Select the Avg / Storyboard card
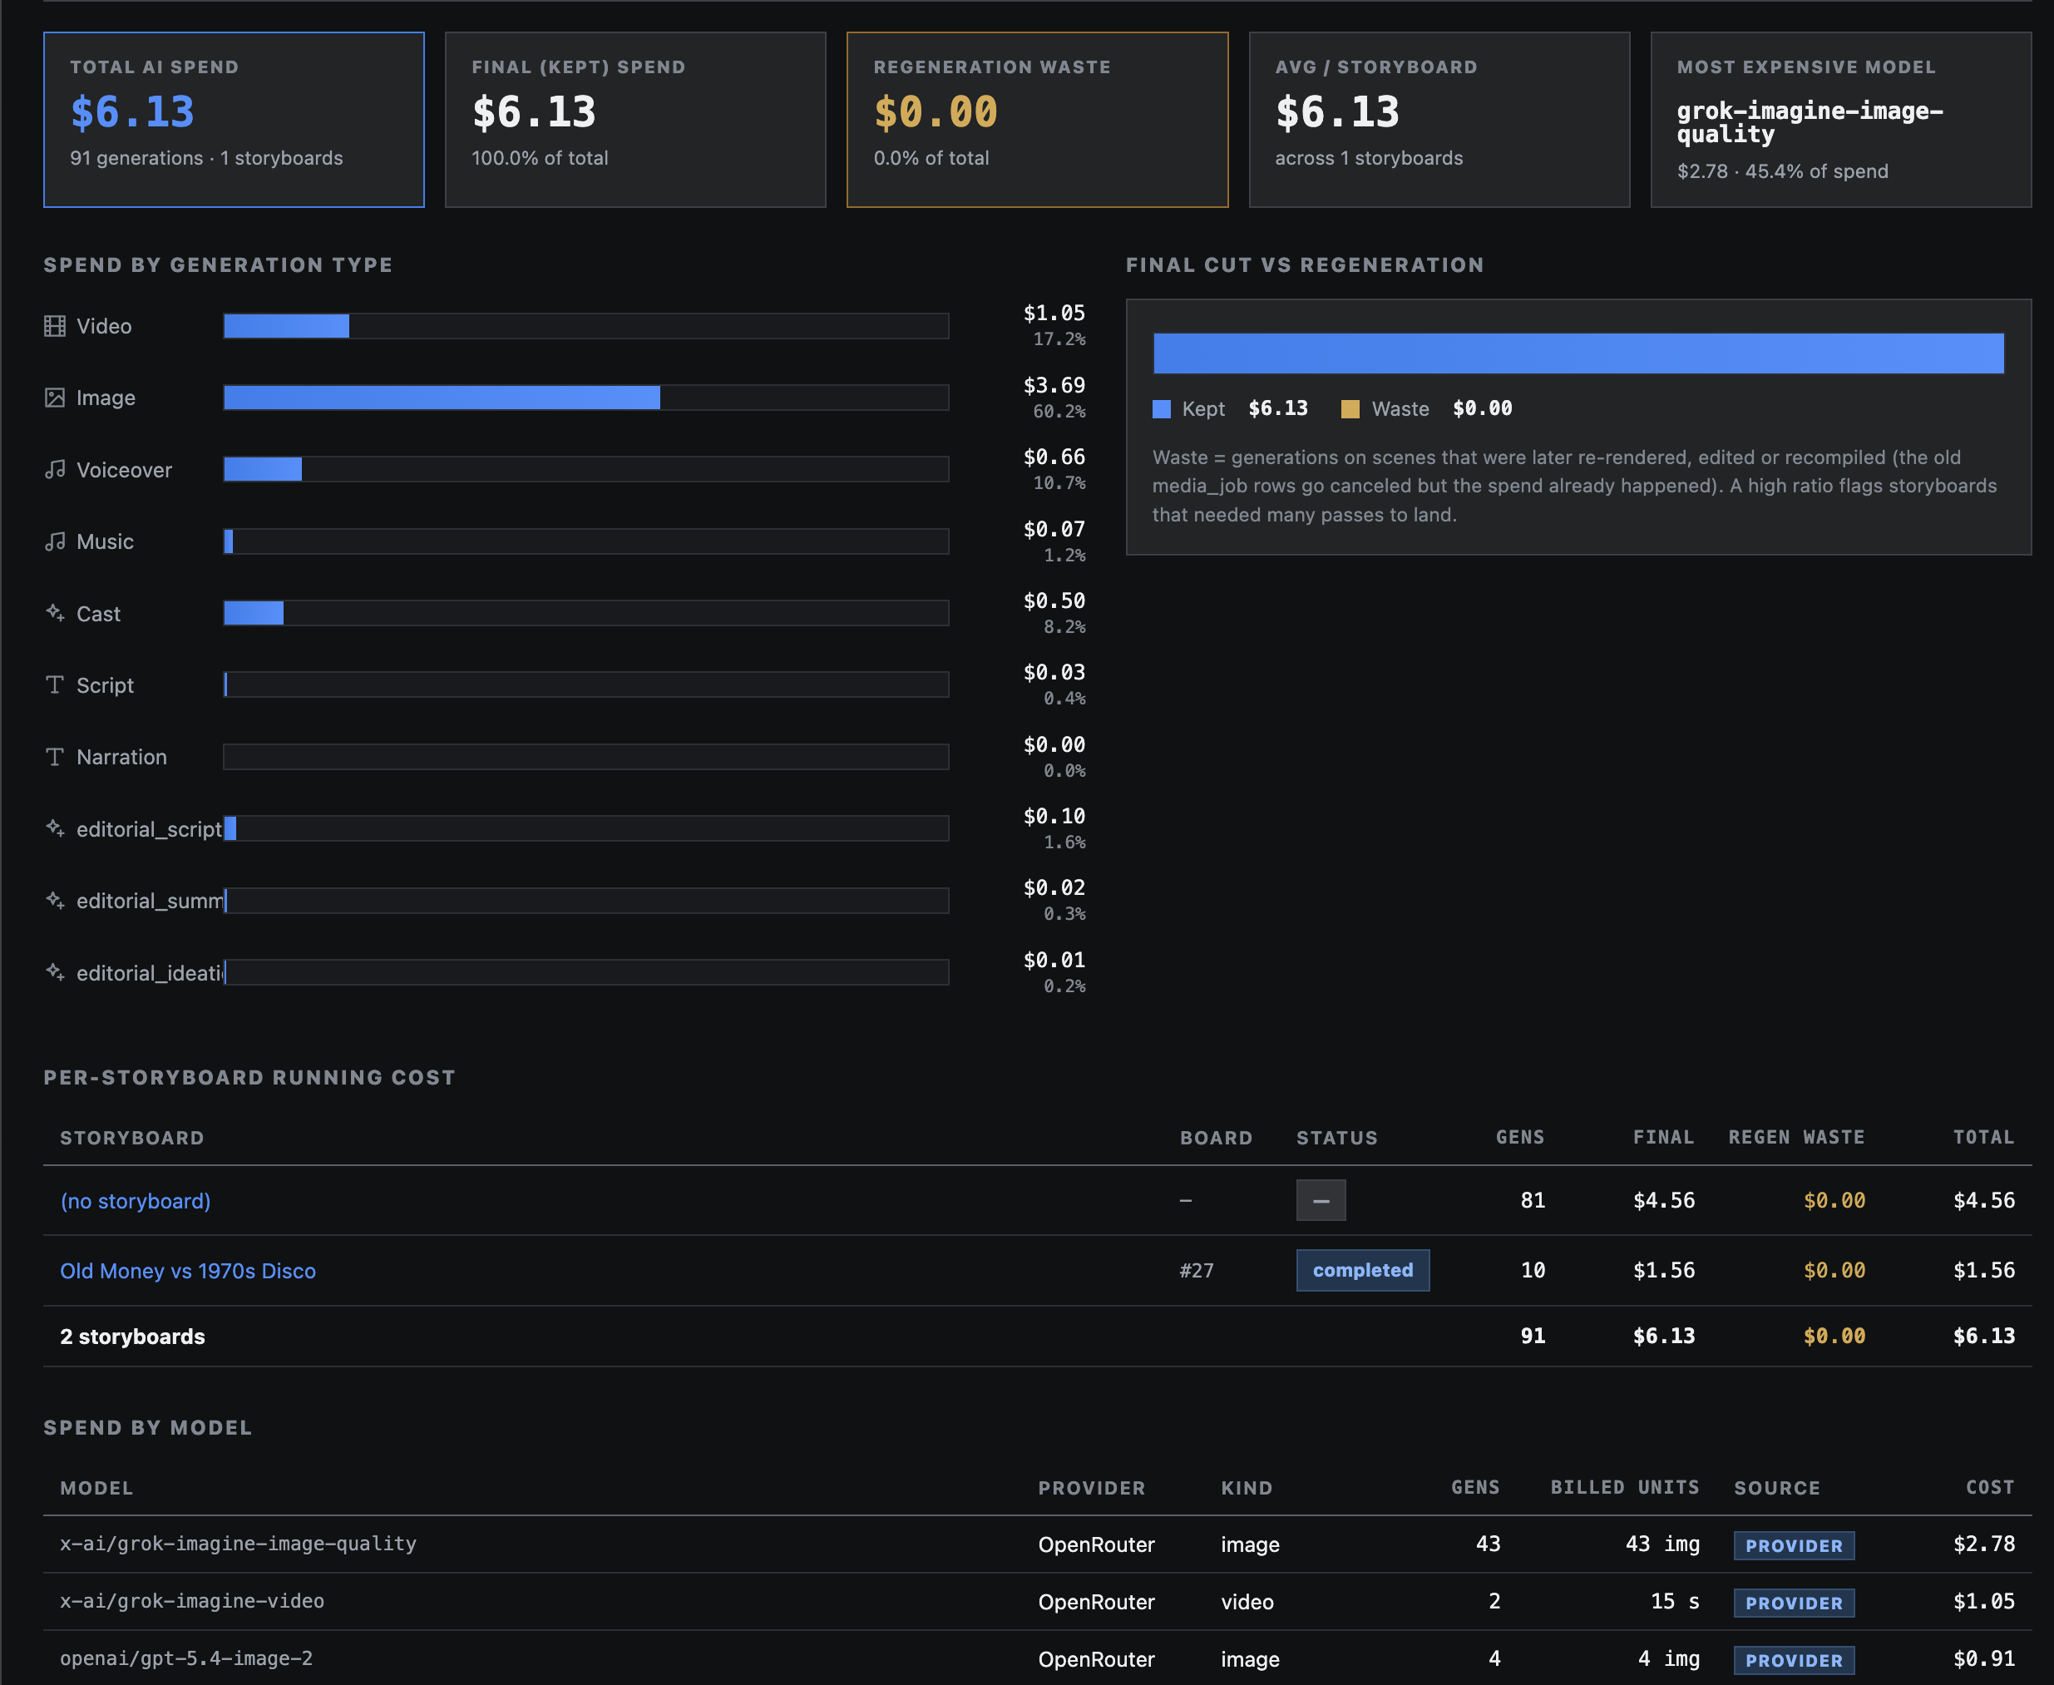The height and width of the screenshot is (1685, 2054). [1439, 120]
